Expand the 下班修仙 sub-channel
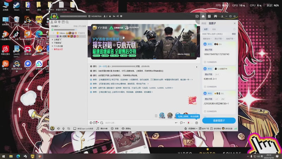This screenshot has width=282, height=159. 52,43
